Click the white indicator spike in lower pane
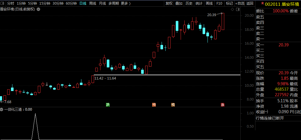301x140 pixels. (x=35, y=126)
